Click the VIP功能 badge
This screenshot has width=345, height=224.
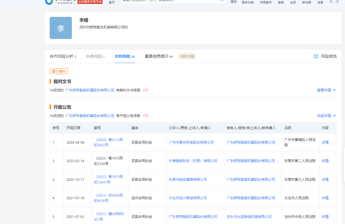tap(187, 56)
